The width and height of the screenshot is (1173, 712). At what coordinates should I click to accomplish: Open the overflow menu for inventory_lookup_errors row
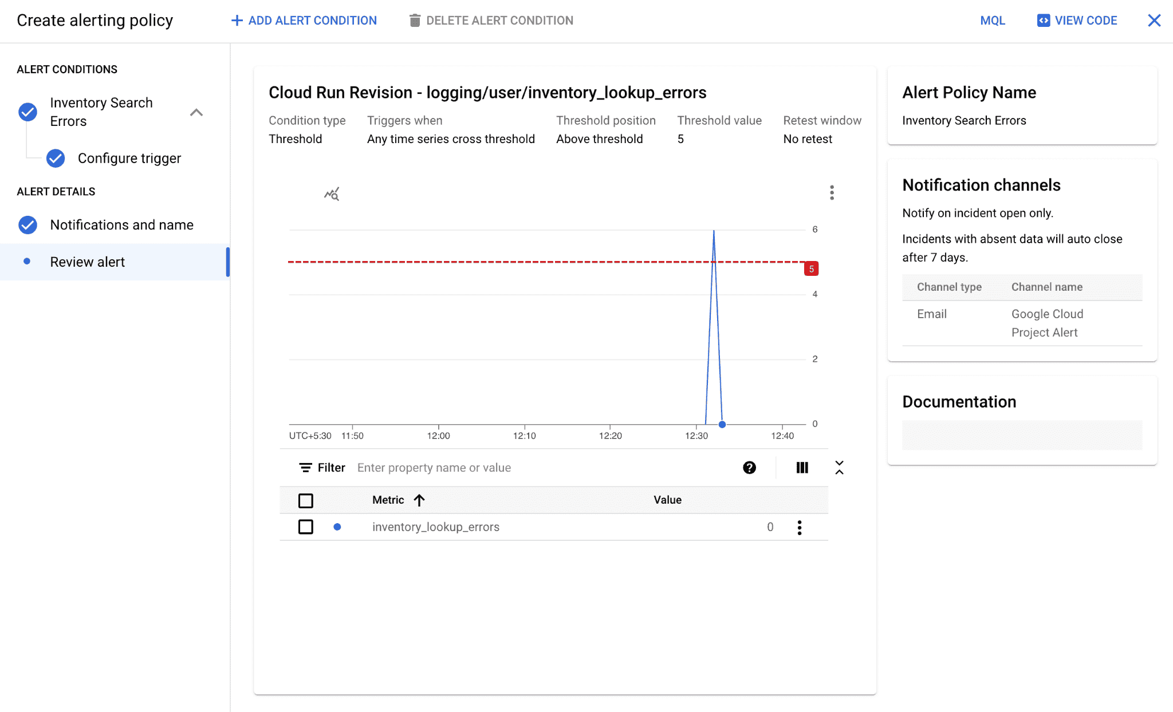click(800, 527)
